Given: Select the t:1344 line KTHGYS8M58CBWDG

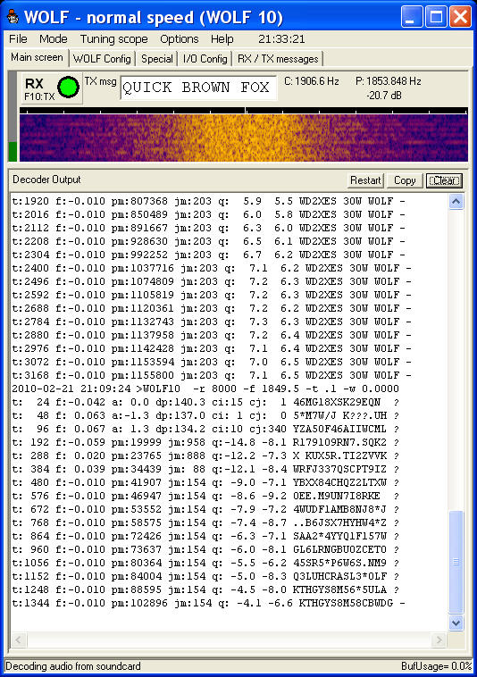Looking at the screenshot, I should [208, 603].
